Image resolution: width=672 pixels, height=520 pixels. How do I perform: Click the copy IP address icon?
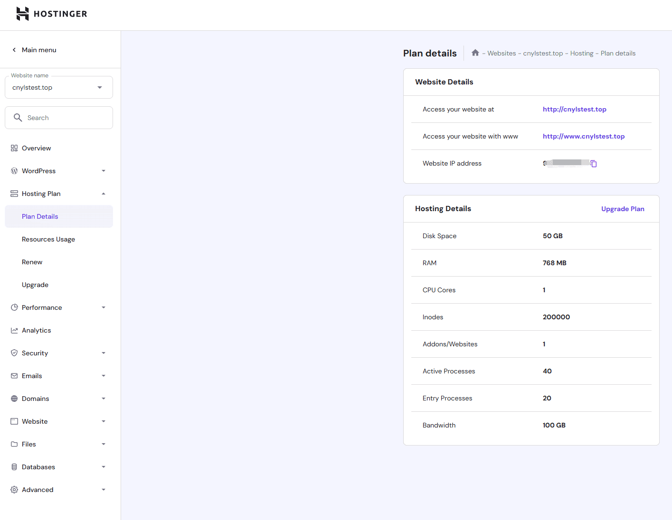pyautogui.click(x=594, y=164)
